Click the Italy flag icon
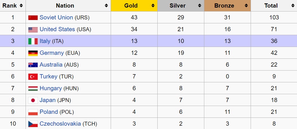 tap(33, 41)
